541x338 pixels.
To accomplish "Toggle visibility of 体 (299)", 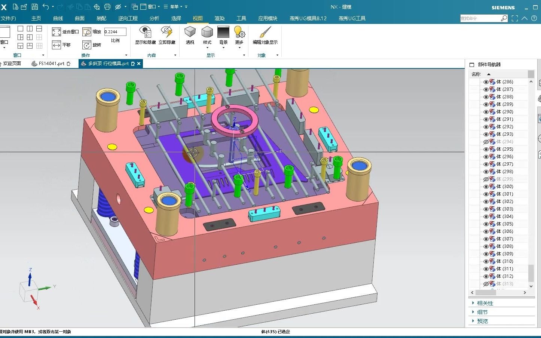I will coord(486,179).
